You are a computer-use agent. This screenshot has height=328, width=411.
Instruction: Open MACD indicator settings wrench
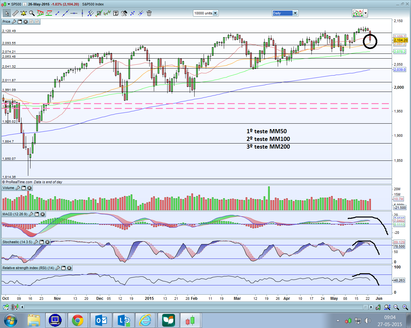tap(31, 214)
